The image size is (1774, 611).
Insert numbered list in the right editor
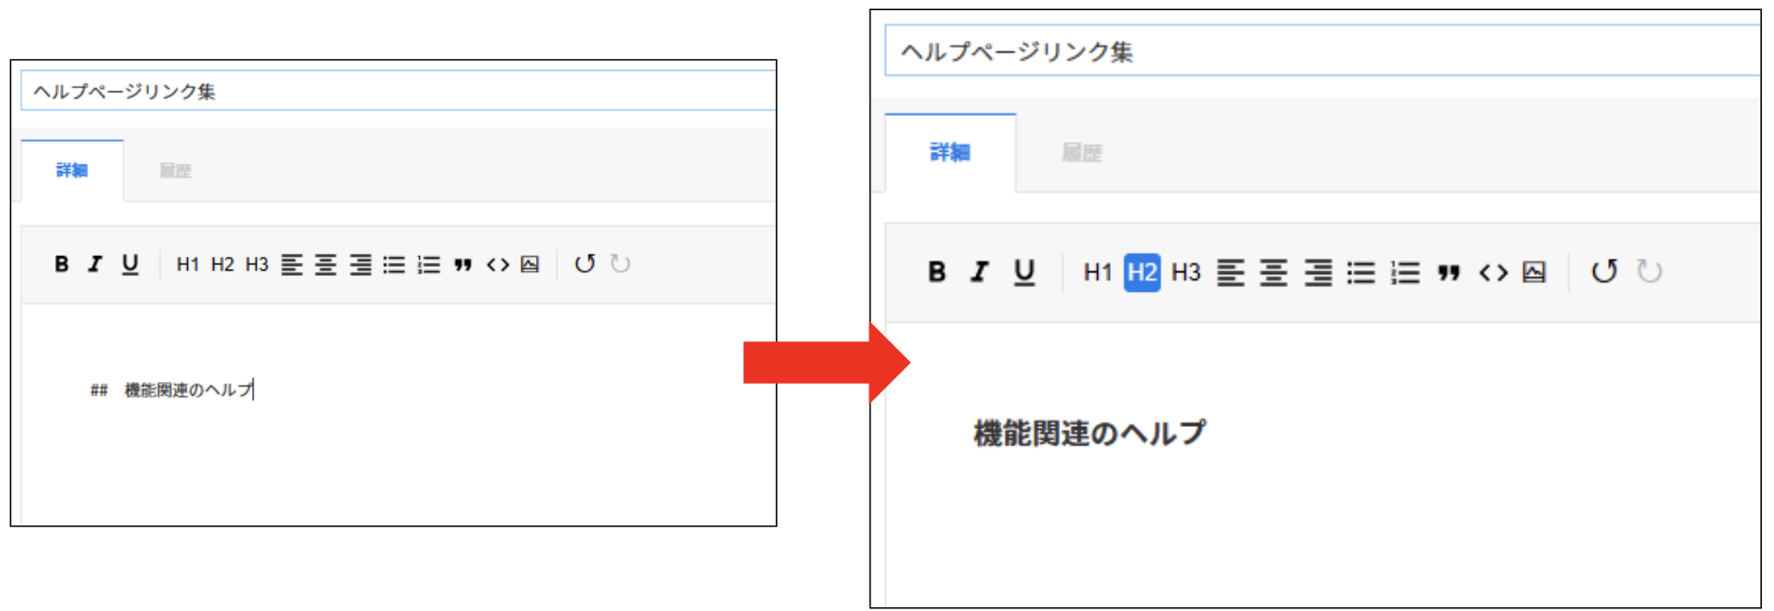coord(1405,272)
